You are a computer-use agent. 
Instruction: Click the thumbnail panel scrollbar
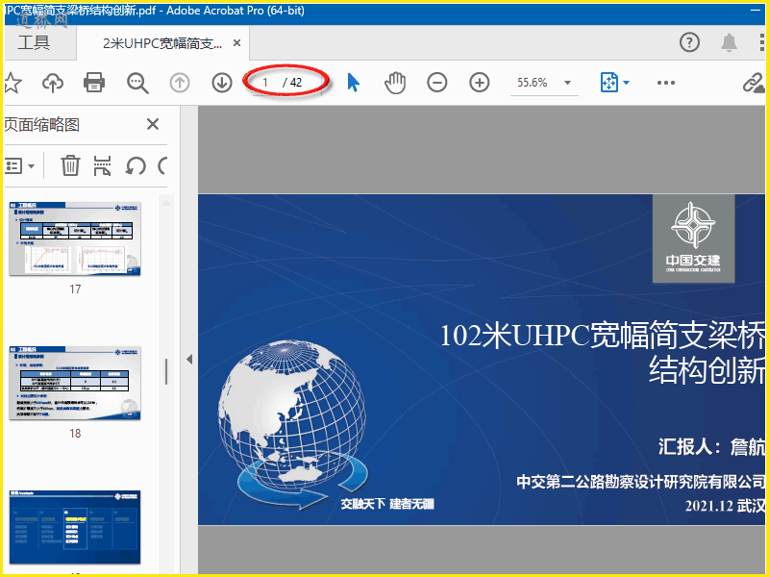[x=166, y=371]
